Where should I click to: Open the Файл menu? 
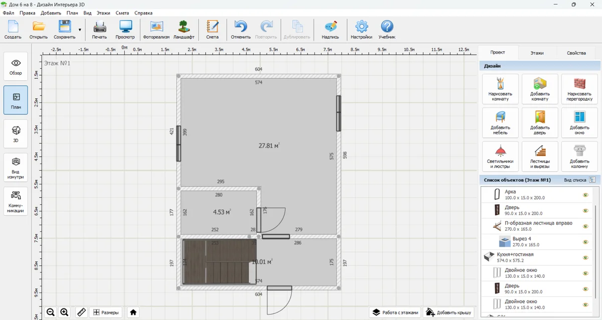[8, 13]
